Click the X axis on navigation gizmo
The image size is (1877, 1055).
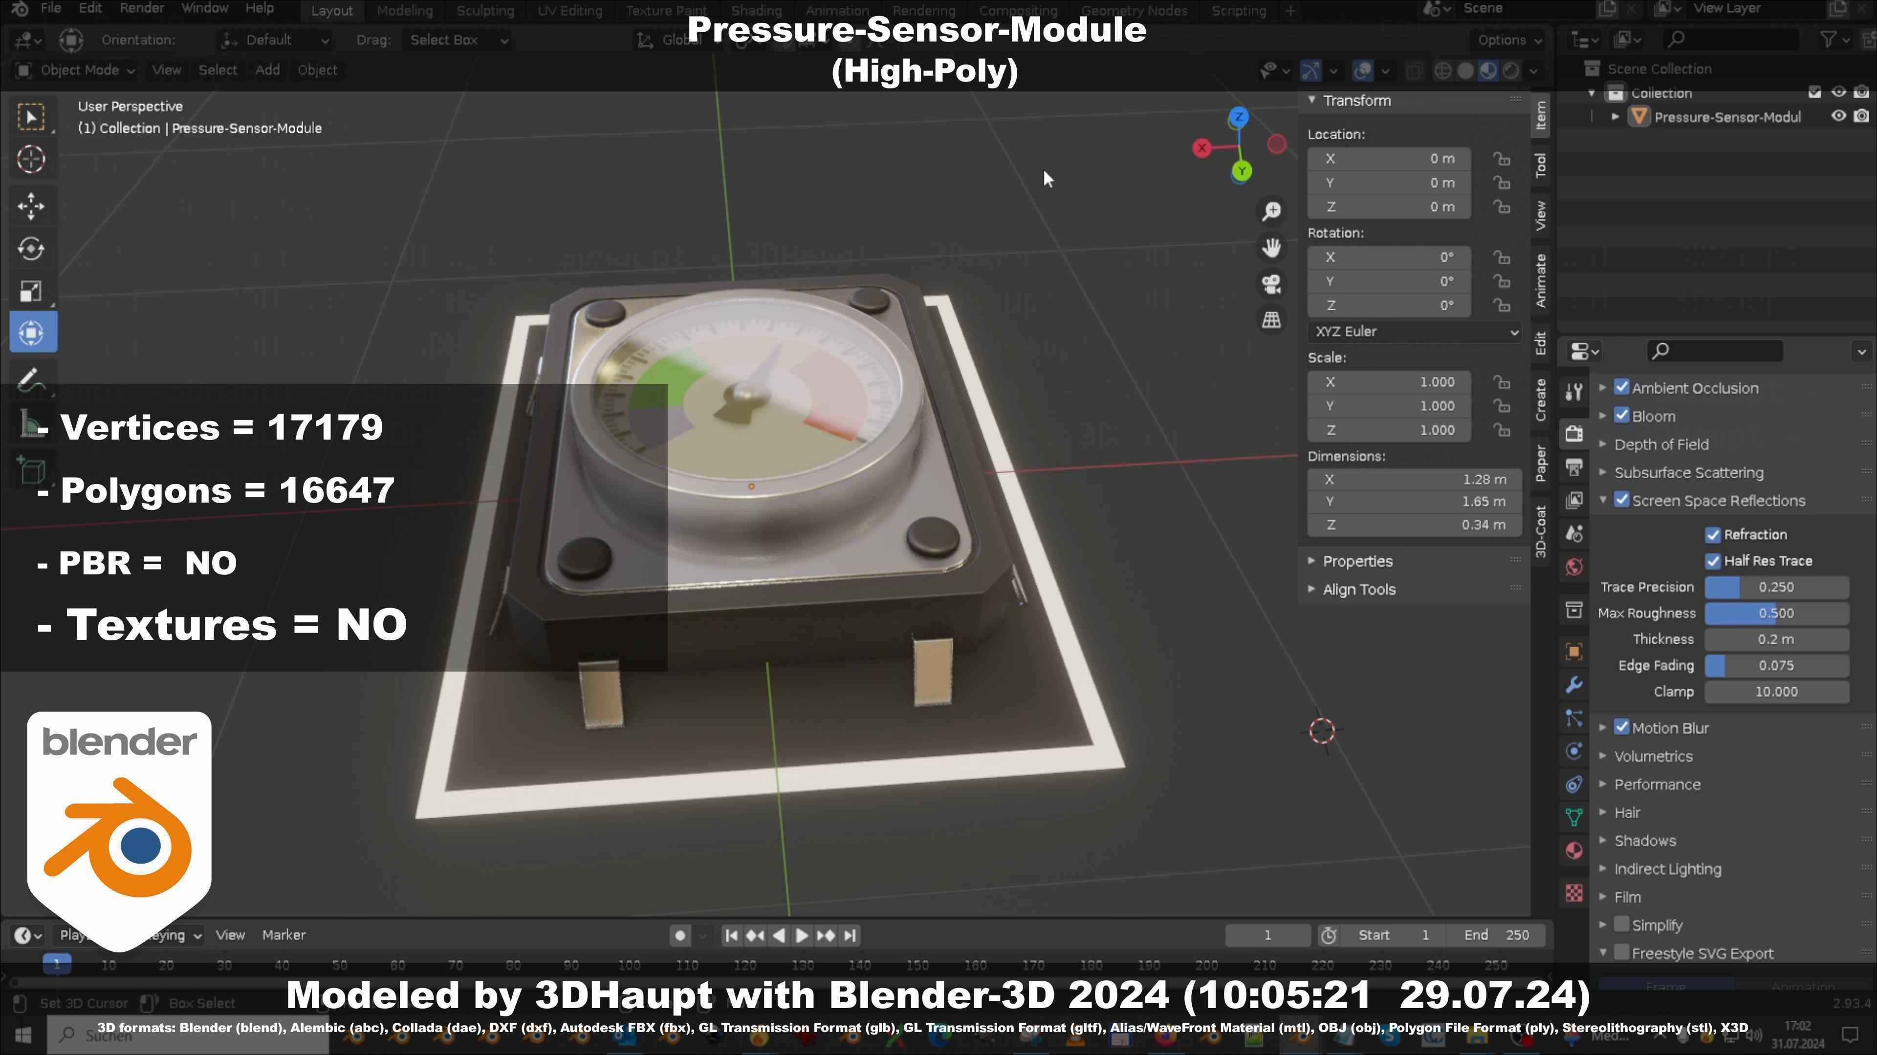click(x=1202, y=148)
